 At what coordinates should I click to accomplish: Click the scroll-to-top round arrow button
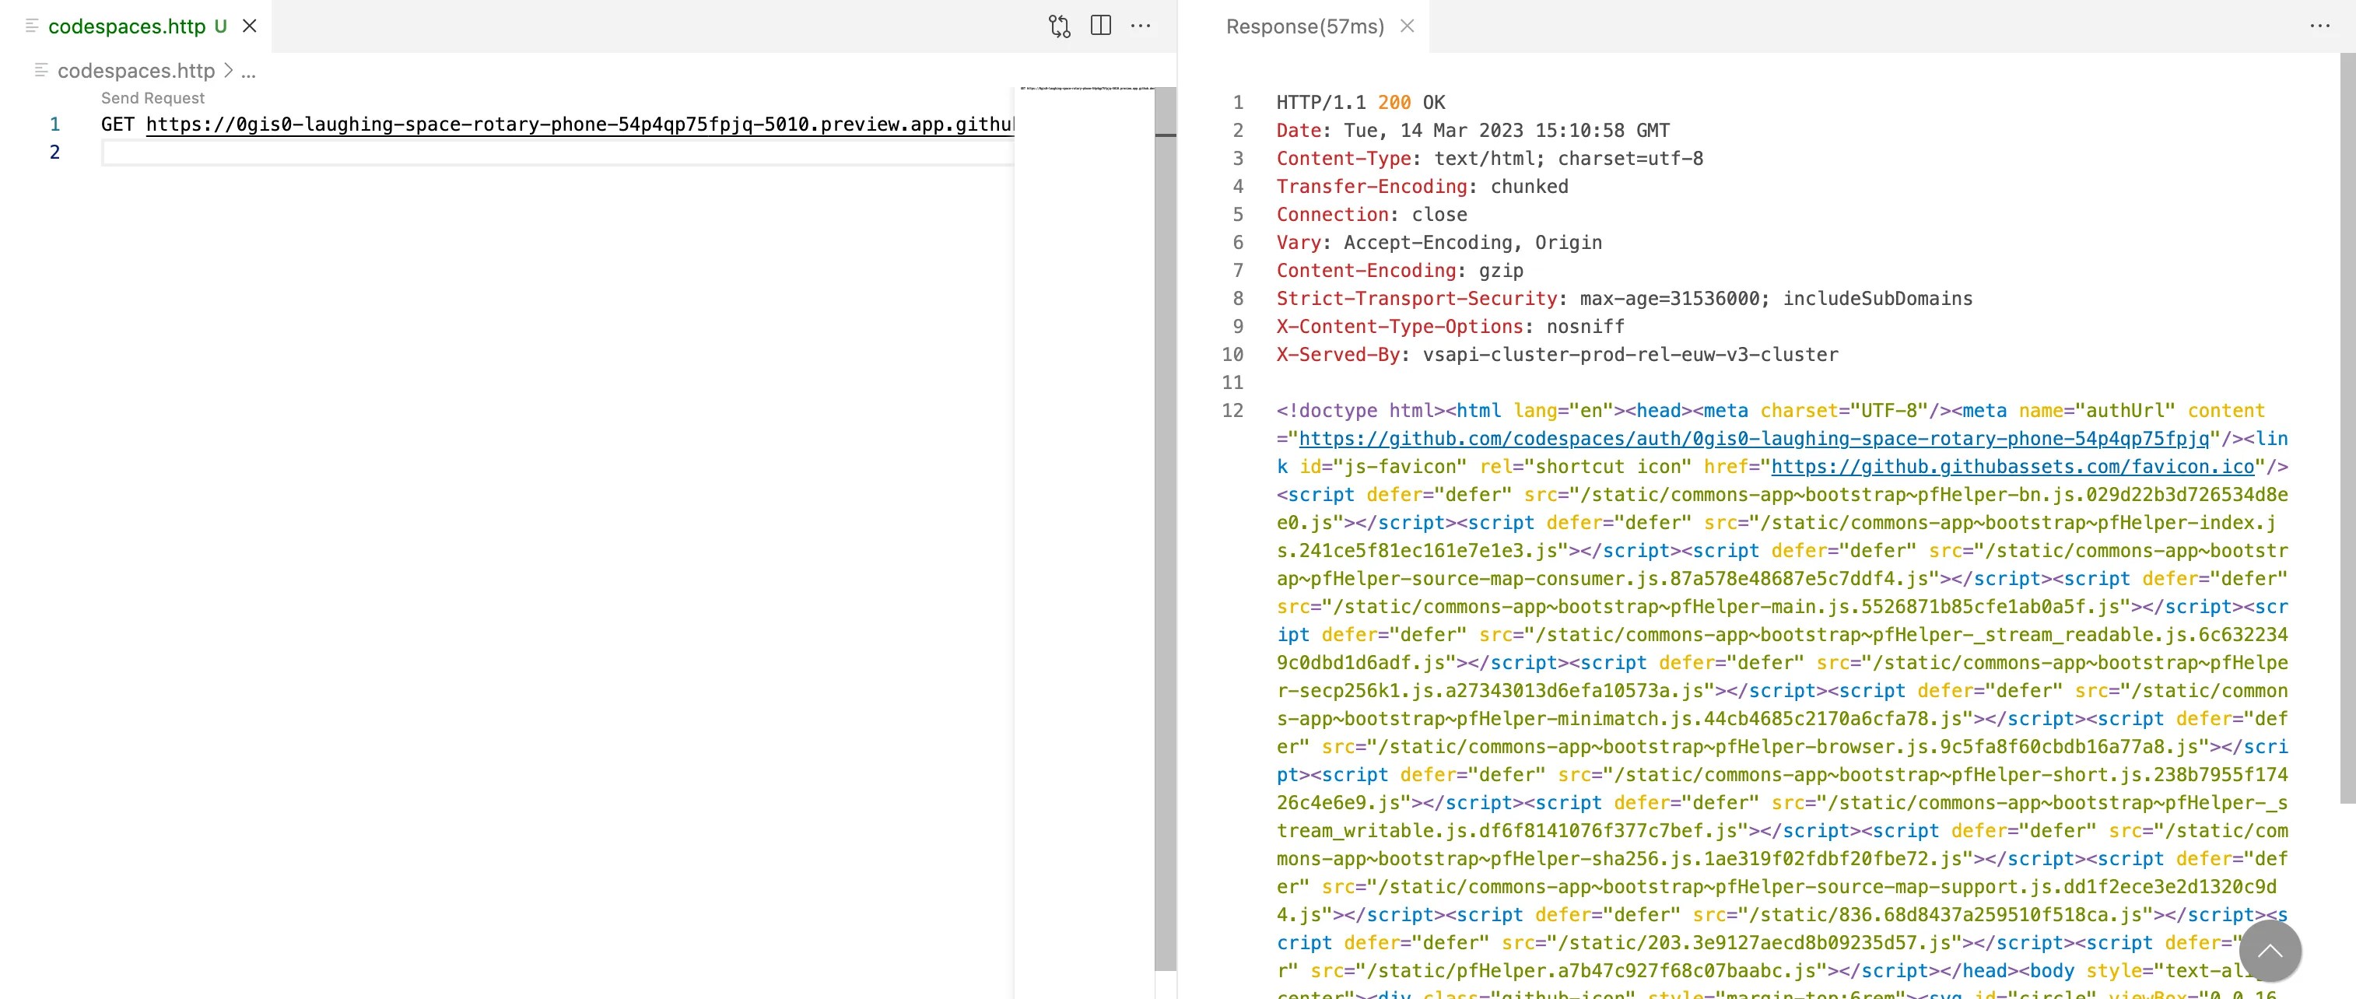[x=2270, y=952]
